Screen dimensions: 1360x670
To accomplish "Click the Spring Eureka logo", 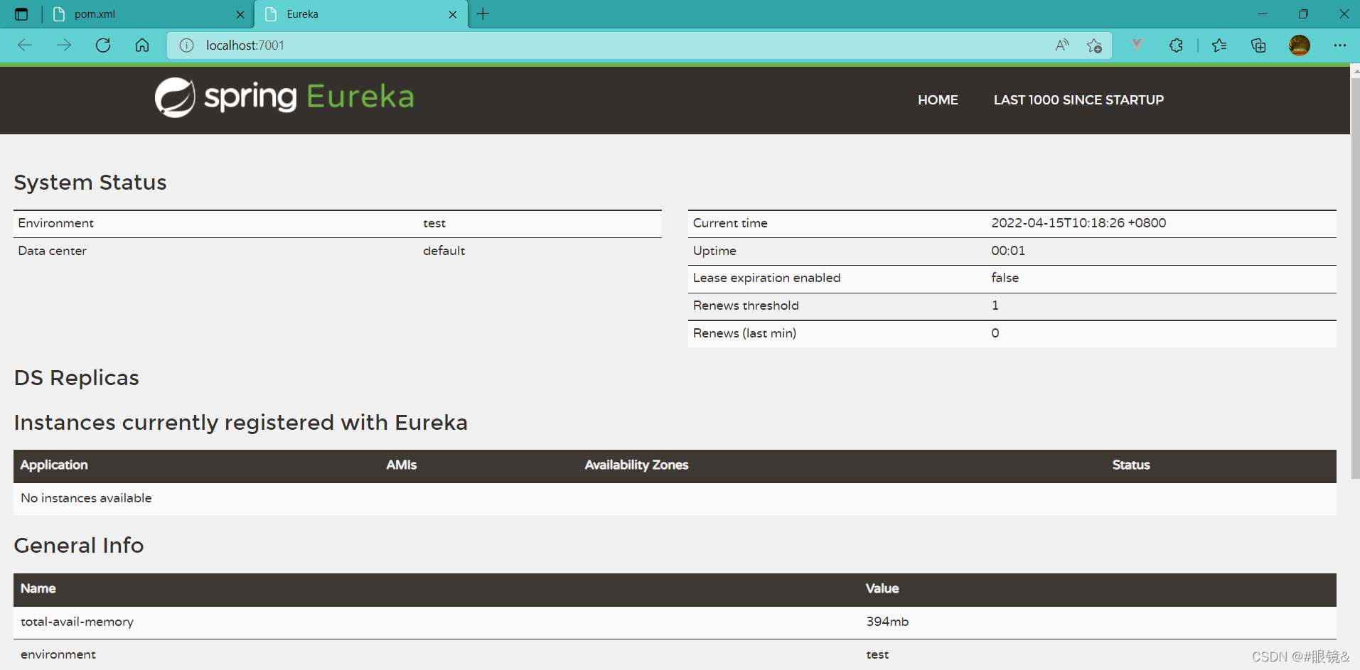I will [284, 97].
